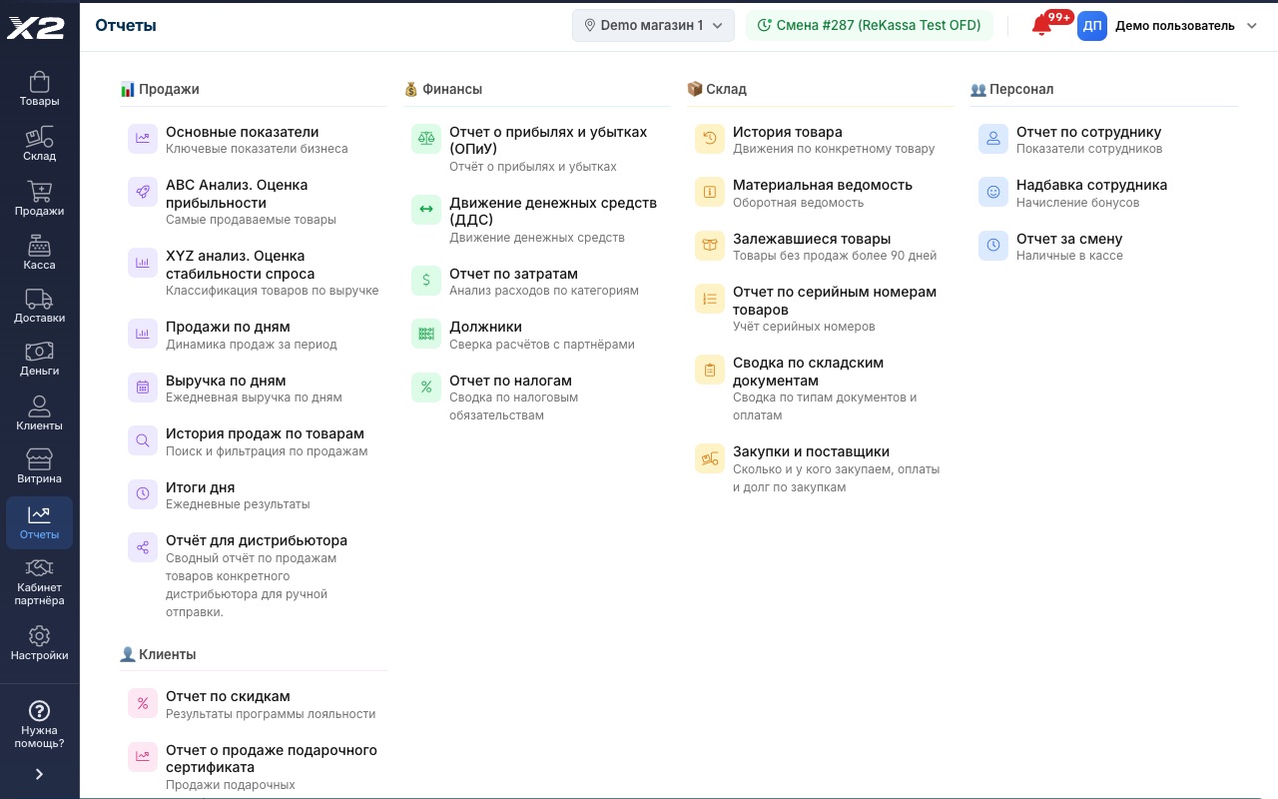
Task: Open the Товары section in sidebar
Action: [39, 89]
